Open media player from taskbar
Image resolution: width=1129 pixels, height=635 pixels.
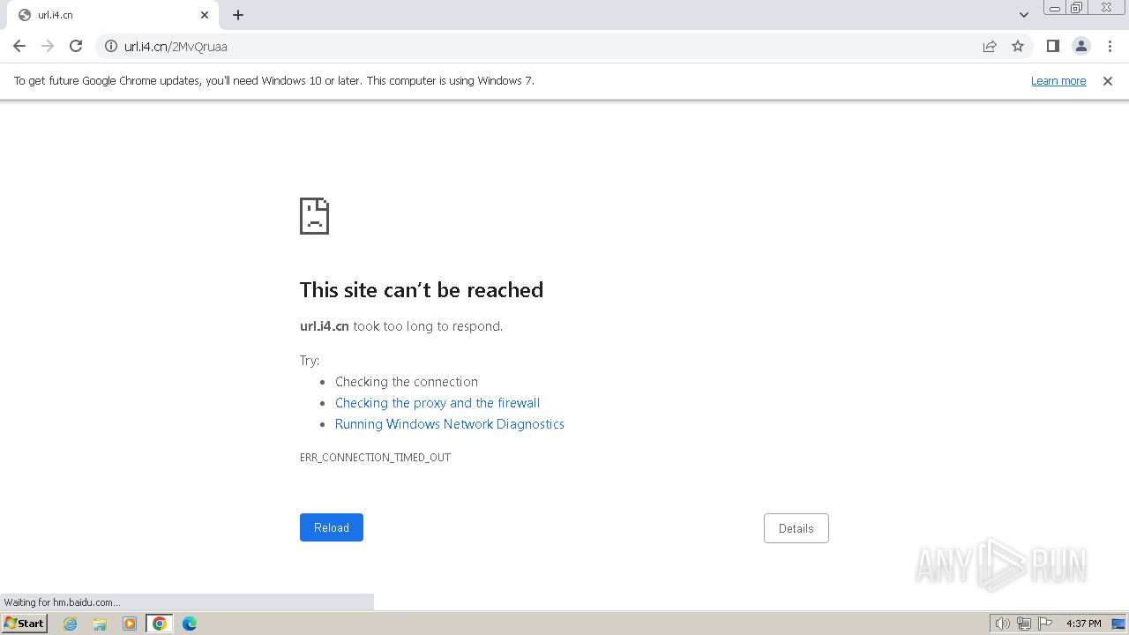(x=130, y=624)
